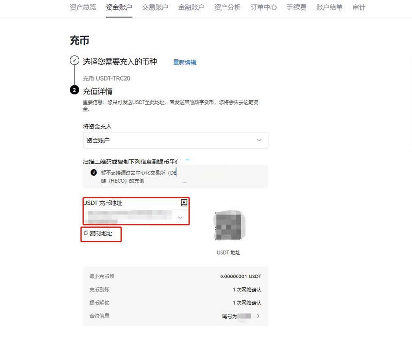Click the blurred USDT deposit address field
This screenshot has height=342, width=412.
pyautogui.click(x=128, y=216)
